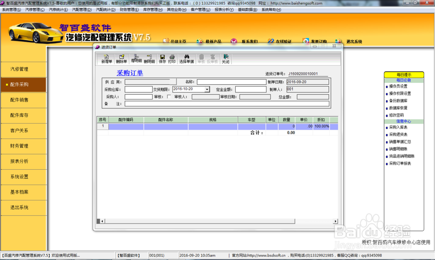Click the 删明细 (delete detail row) icon
This screenshot has height=260, width=435.
point(149,59)
